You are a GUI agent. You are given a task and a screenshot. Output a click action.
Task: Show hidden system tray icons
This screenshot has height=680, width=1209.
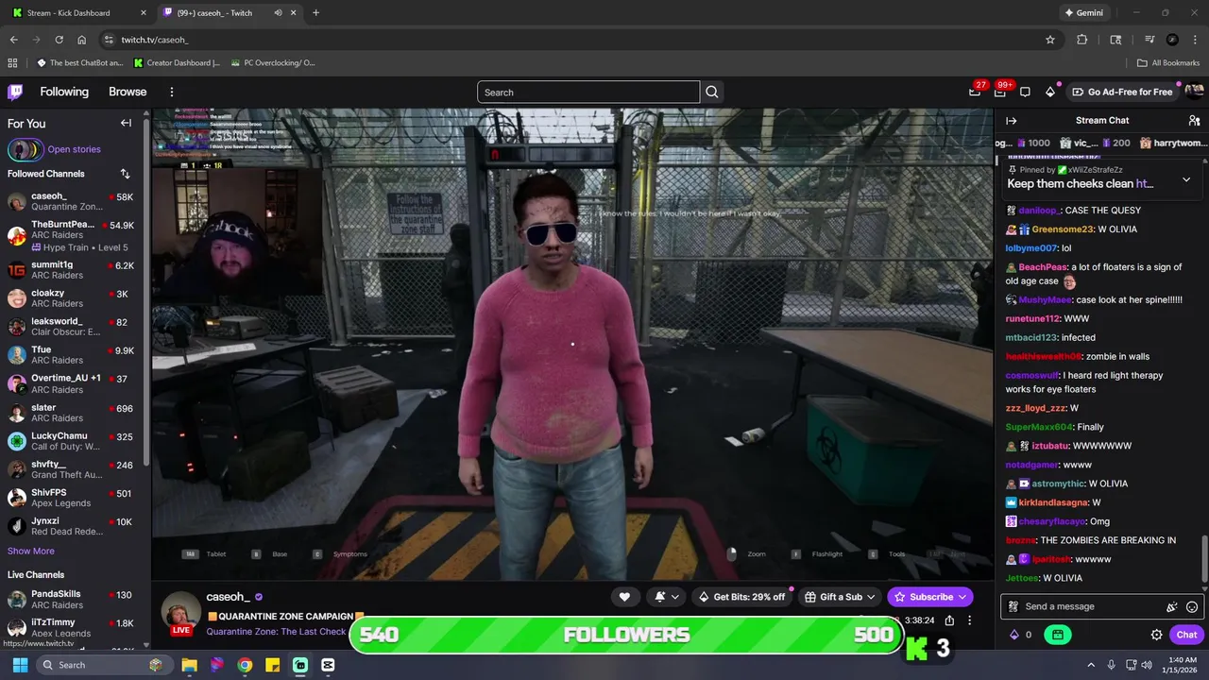(1091, 665)
